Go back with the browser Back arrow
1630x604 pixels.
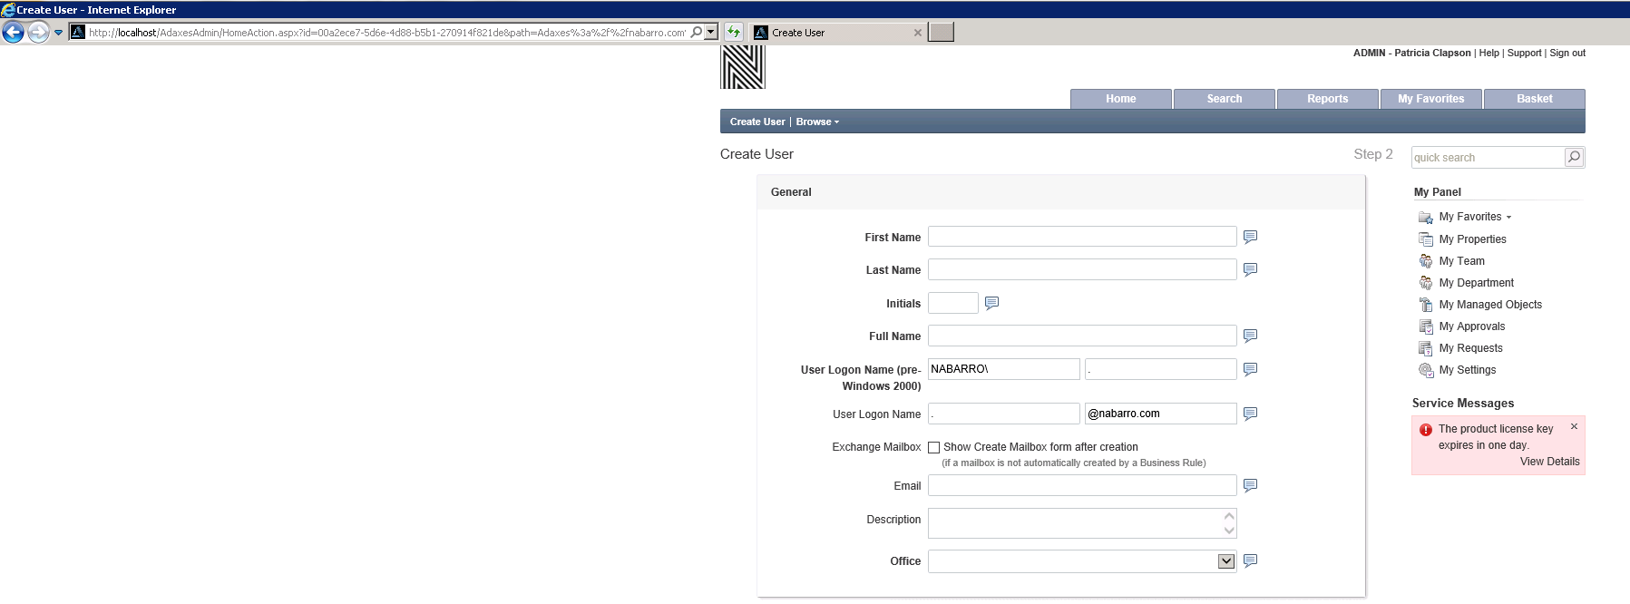(x=13, y=33)
